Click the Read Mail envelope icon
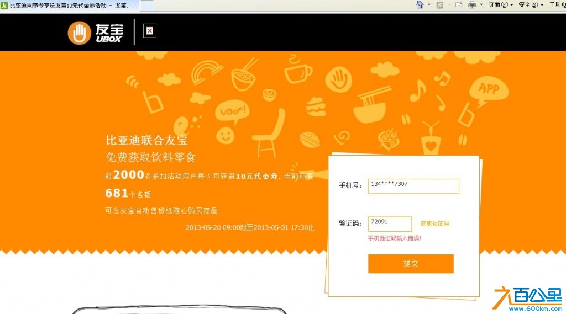The image size is (566, 314). (459, 4)
